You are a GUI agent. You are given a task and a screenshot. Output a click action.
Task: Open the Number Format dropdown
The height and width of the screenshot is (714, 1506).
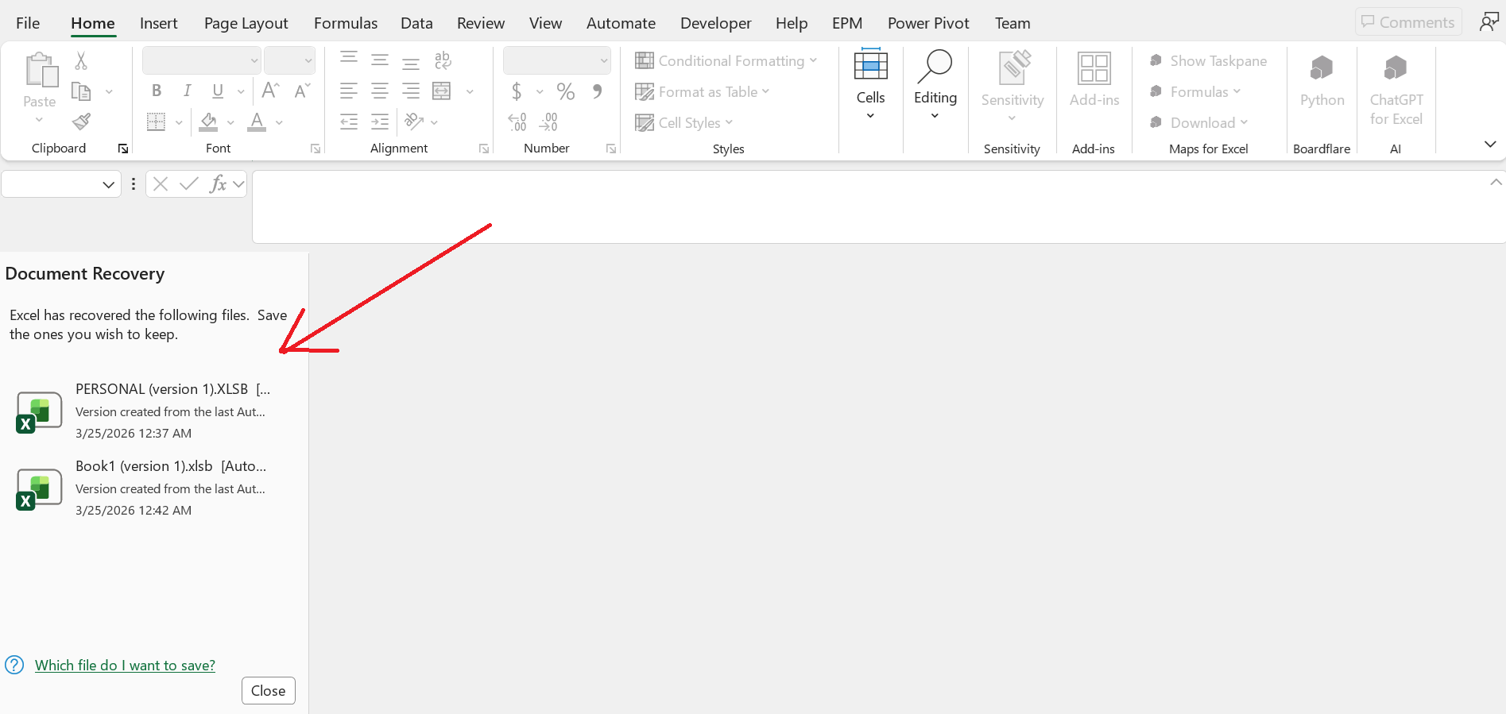(604, 60)
